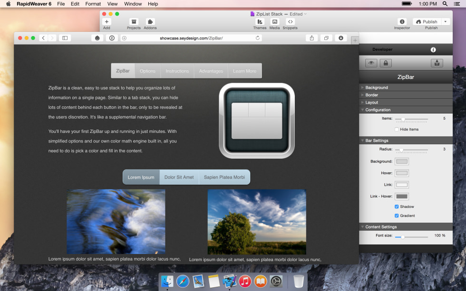This screenshot has height=291, width=466.
Task: Show the Safari sidebar
Action: point(65,38)
